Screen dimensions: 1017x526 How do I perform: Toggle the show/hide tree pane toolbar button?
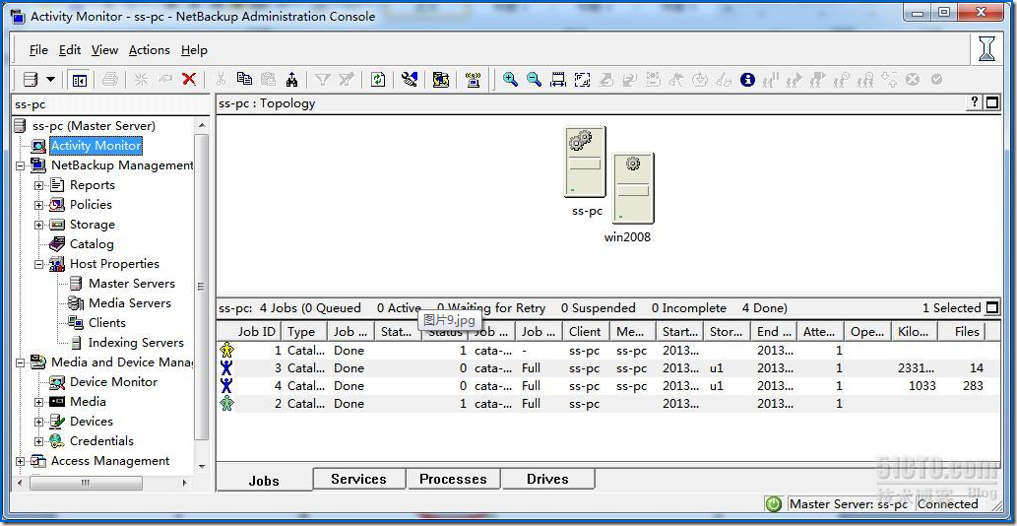point(80,80)
